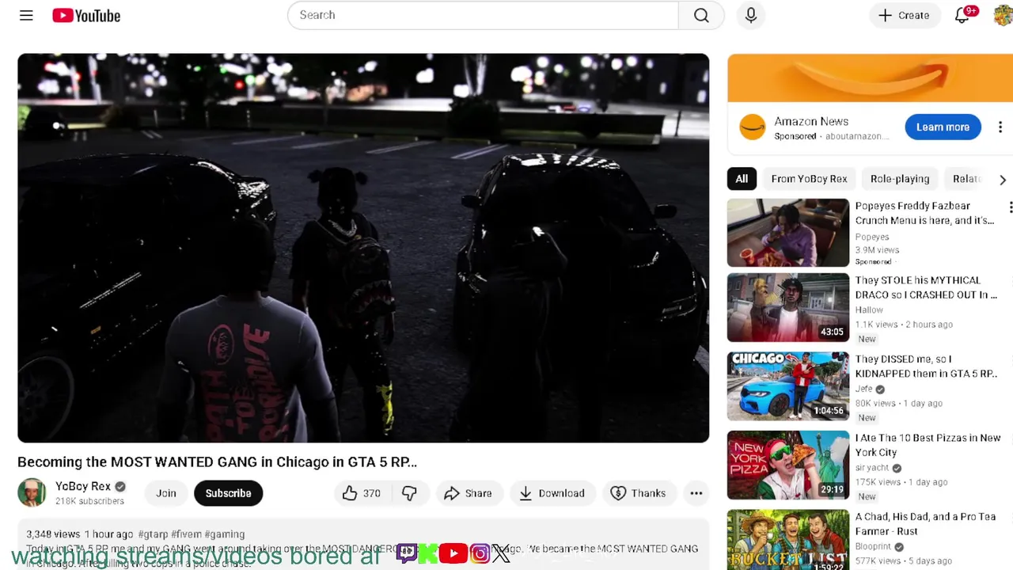Open the Hallow channel link
This screenshot has height=570, width=1013.
(x=869, y=310)
